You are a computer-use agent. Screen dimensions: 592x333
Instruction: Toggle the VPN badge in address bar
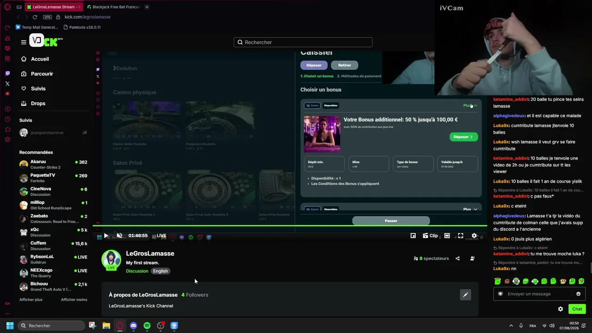point(47,17)
